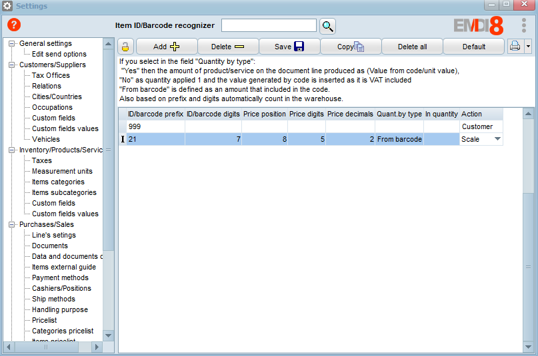Click table scroll down arrow
Image resolution: width=538 pixels, height=356 pixels.
coord(529,347)
